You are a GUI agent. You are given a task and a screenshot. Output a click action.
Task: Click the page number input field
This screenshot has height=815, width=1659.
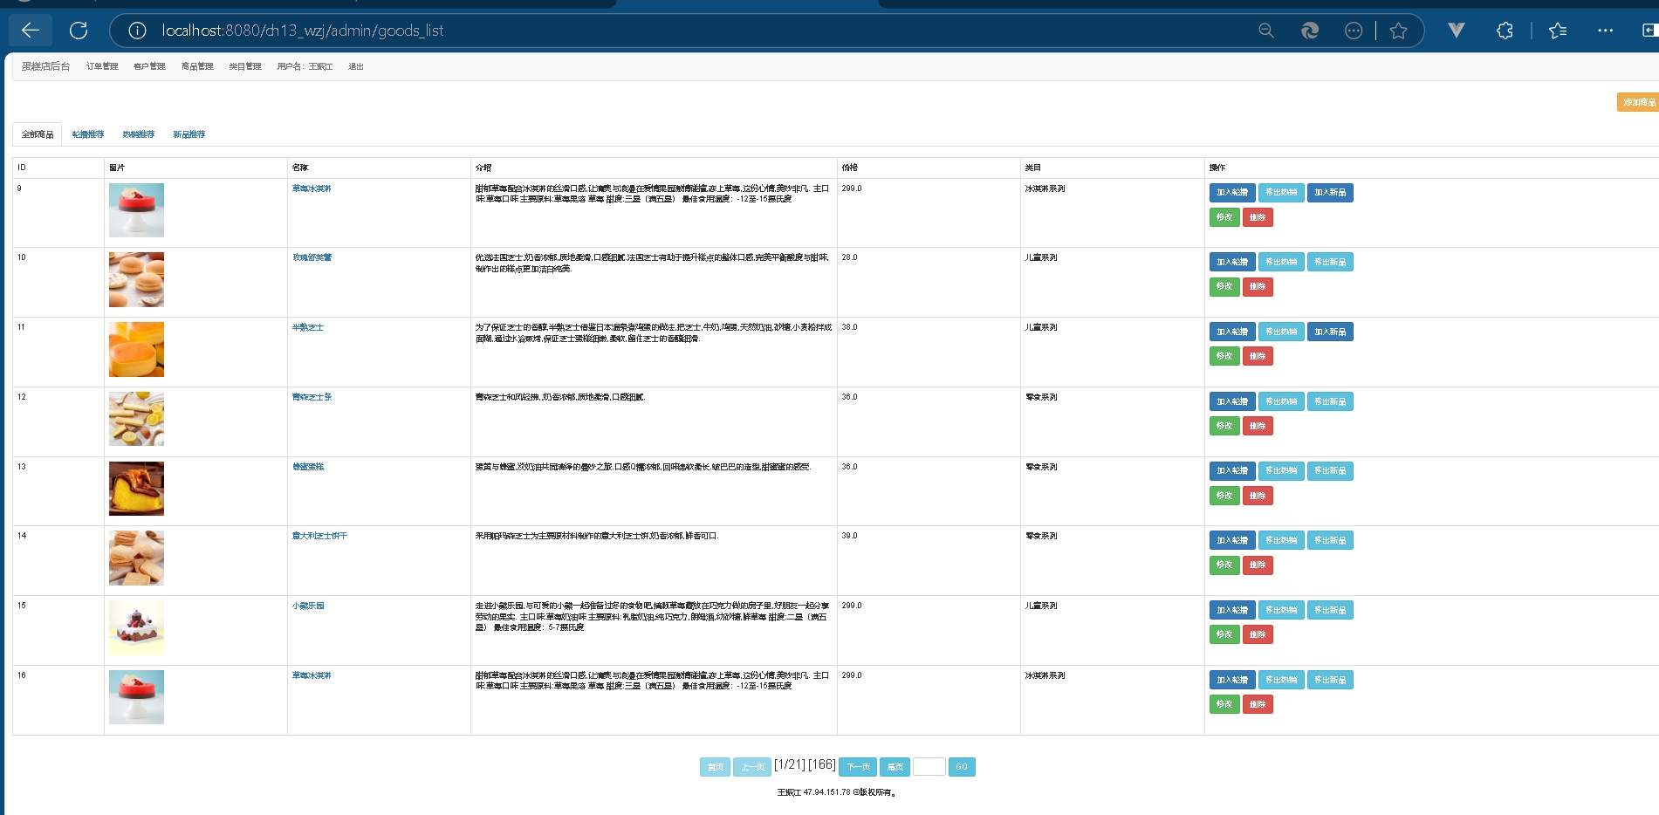[929, 767]
